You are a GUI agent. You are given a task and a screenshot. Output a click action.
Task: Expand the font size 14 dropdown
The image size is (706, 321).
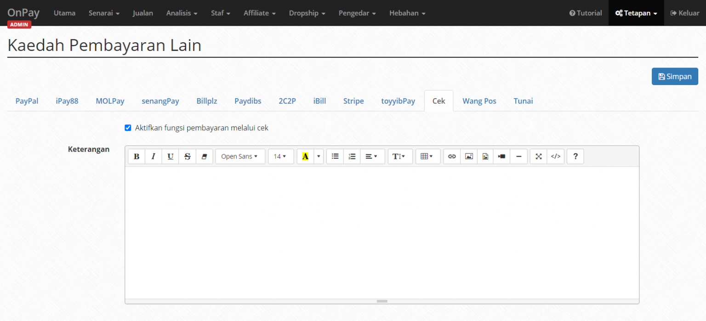pyautogui.click(x=280, y=157)
